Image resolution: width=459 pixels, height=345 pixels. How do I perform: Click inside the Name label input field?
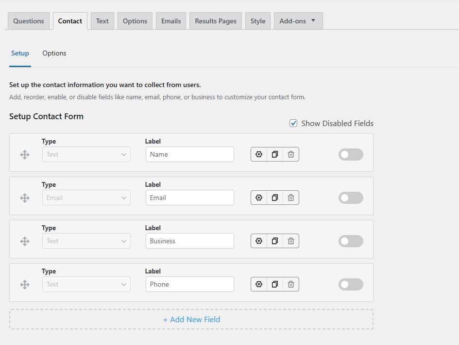pyautogui.click(x=189, y=154)
